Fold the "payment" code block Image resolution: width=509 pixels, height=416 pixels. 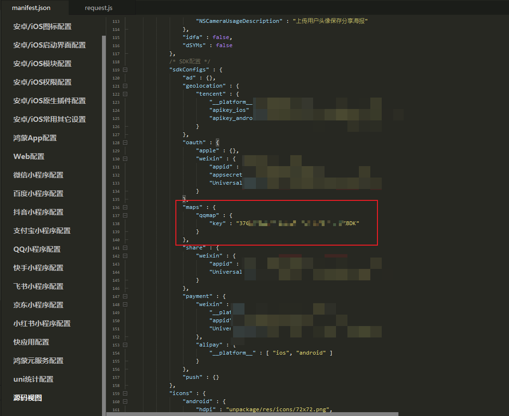pyautogui.click(x=125, y=296)
